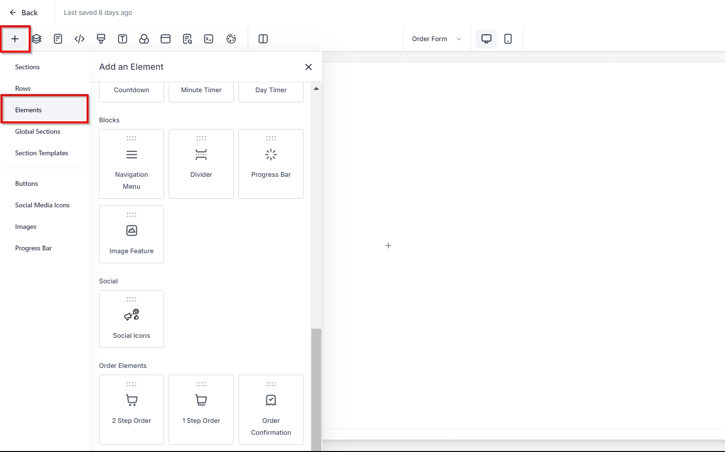Click the cookie consent icon
Image resolution: width=725 pixels, height=452 pixels.
tap(231, 39)
